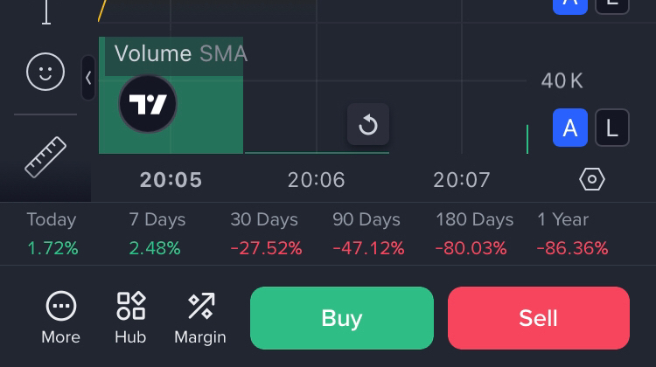Select the Today performance period
656x367 pixels.
click(52, 233)
